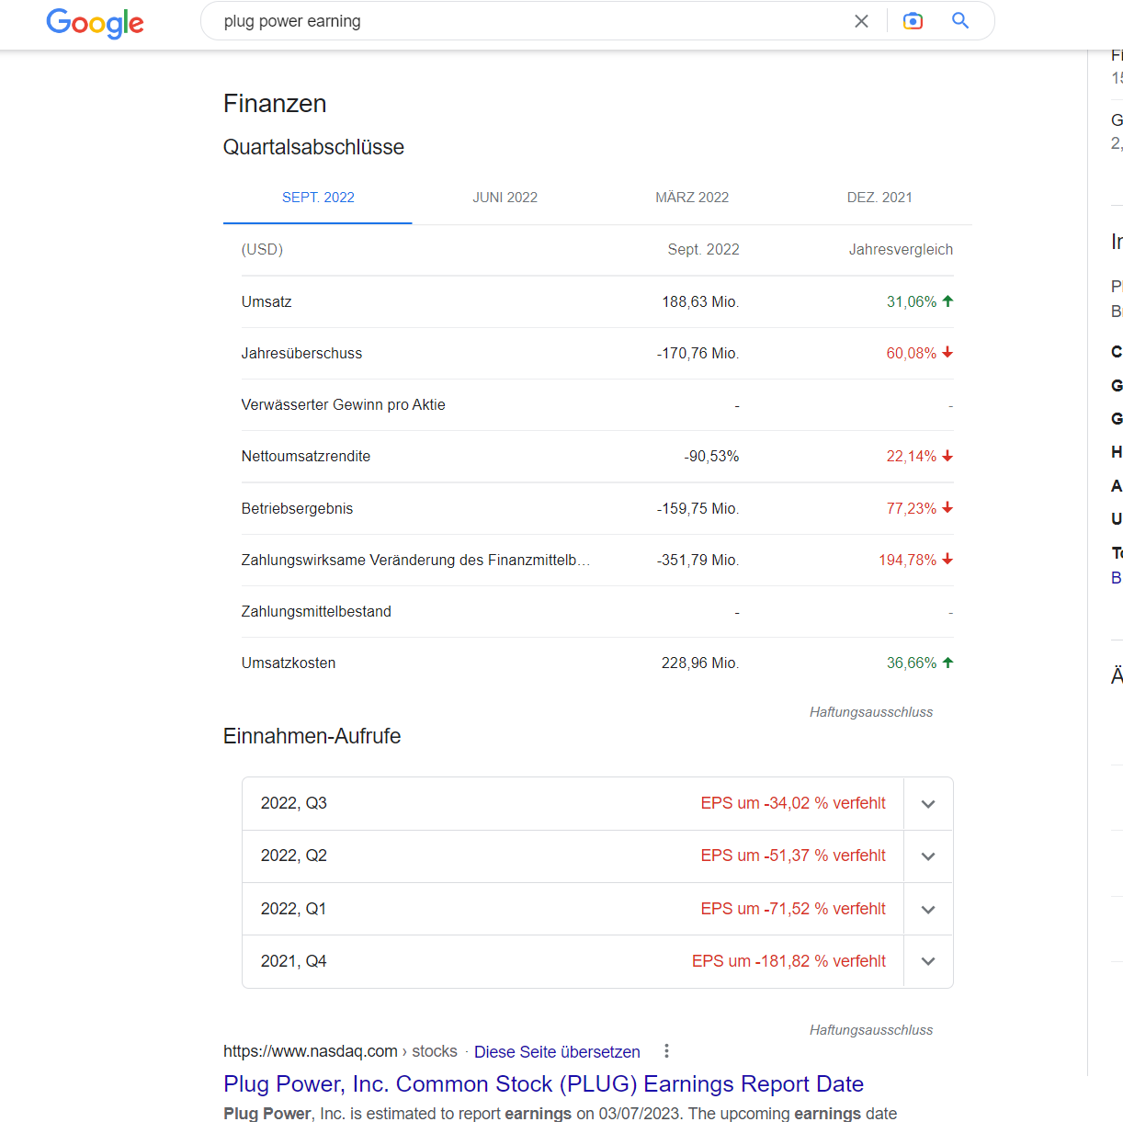Click into the search input field
Viewport: 1123px width, 1122px height.
point(524,21)
